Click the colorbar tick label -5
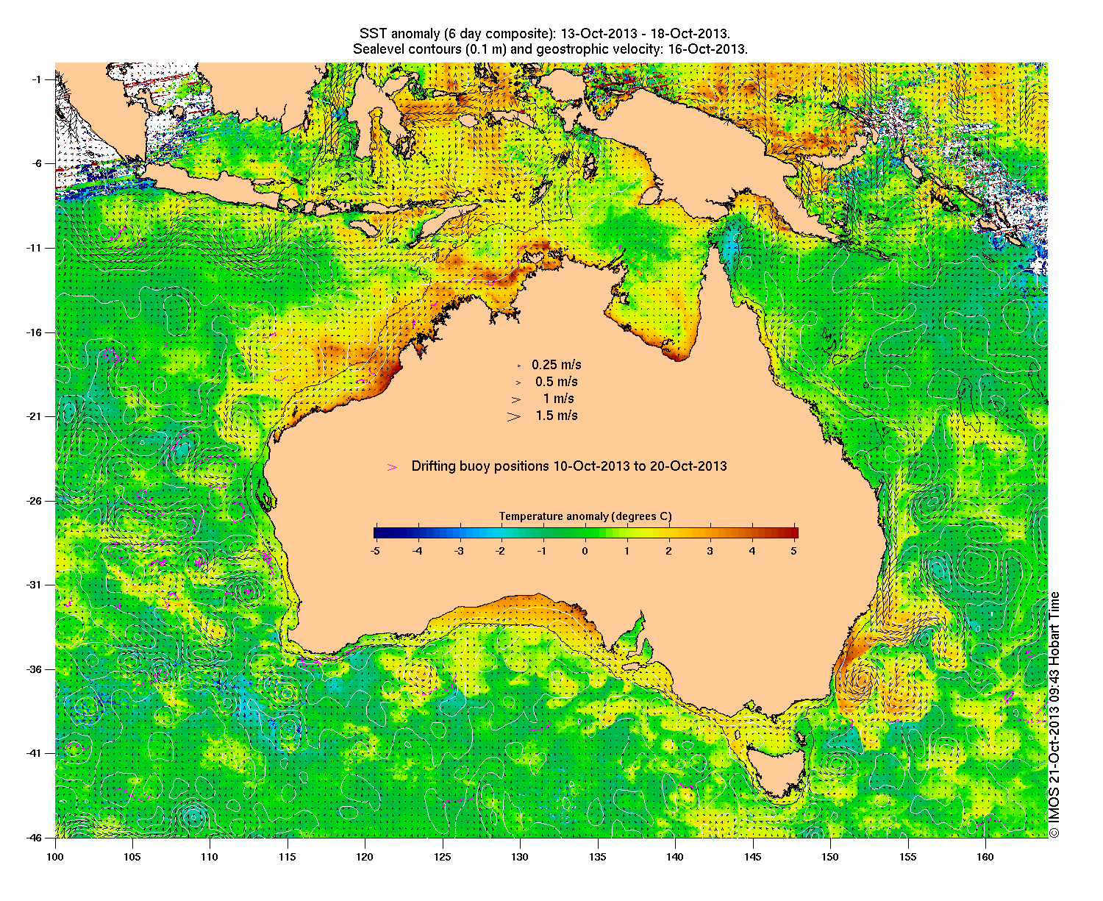Screen dimensions: 1103x901 (375, 550)
